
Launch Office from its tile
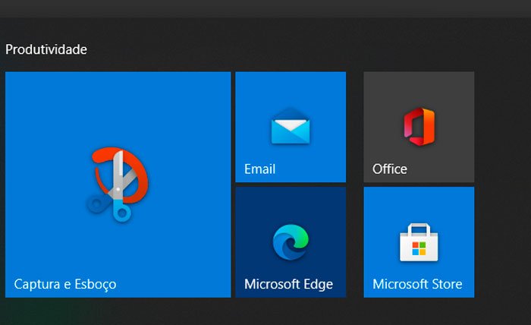point(419,127)
